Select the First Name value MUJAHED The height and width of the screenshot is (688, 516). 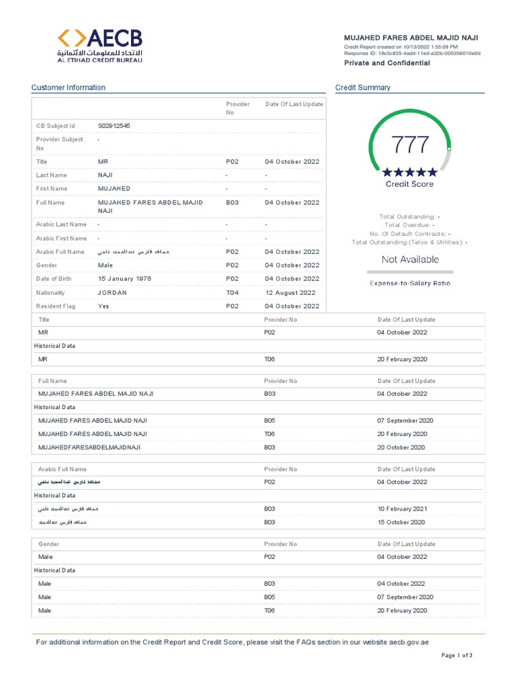(114, 189)
